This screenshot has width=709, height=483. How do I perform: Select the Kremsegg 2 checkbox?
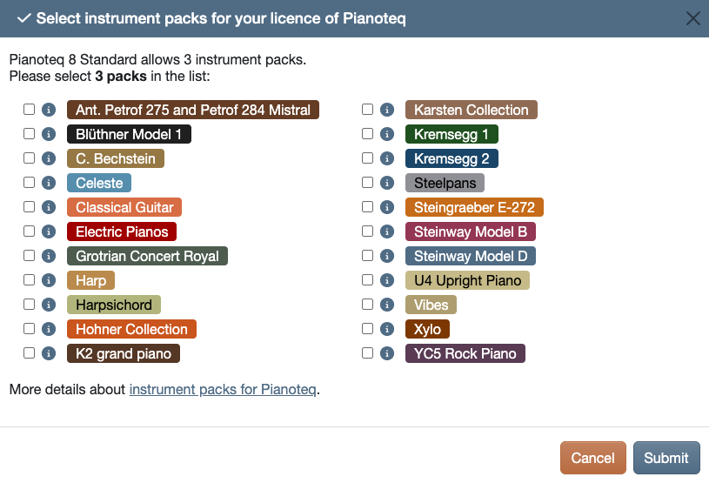coord(367,158)
